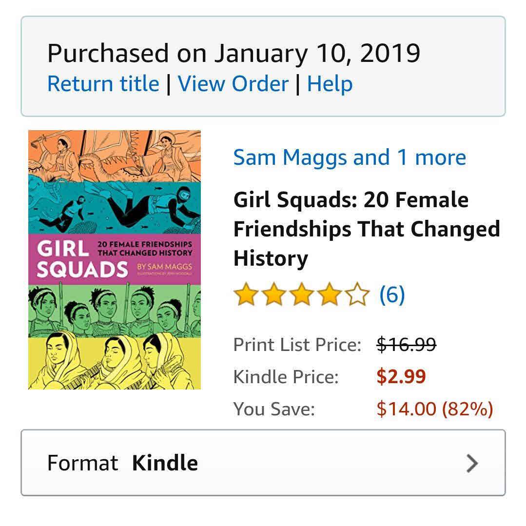Open the (6) customer reviews count
The height and width of the screenshot is (526, 526).
coord(392,295)
